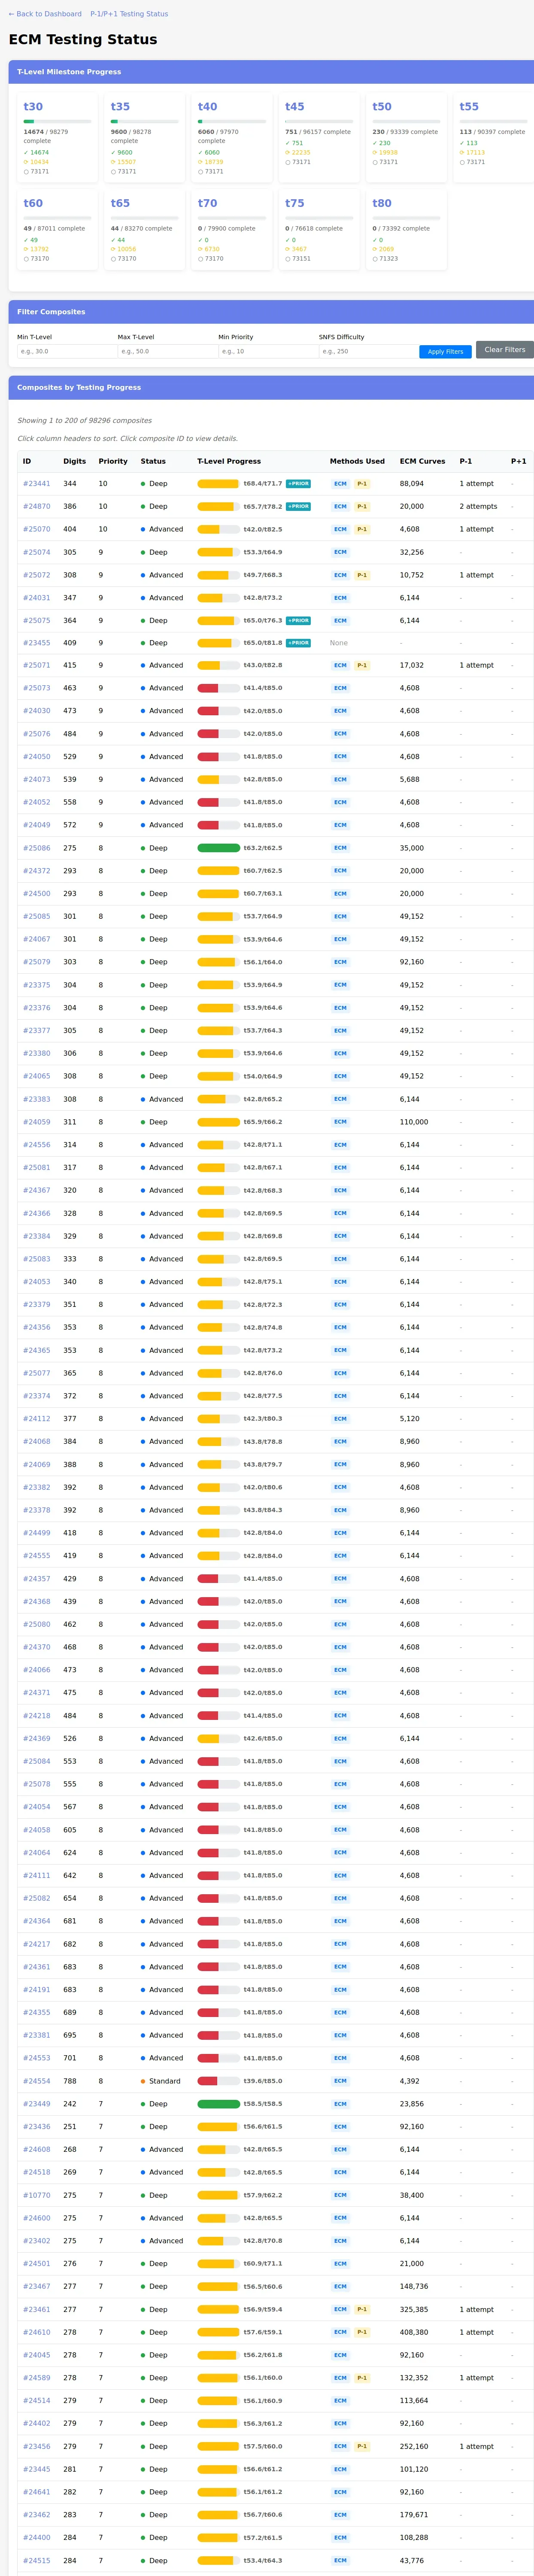Screen dimensions: 534x2576
Task: Go back via the Back to Dashboard link
Action: 45,14
